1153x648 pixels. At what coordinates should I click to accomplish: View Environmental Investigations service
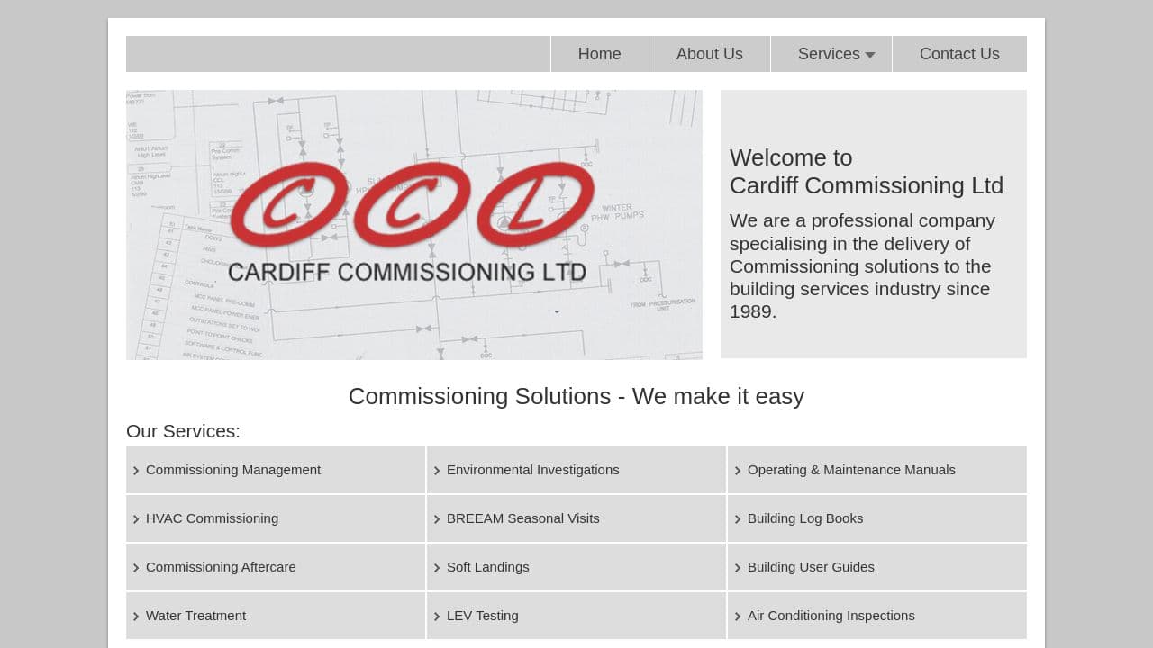[576, 470]
